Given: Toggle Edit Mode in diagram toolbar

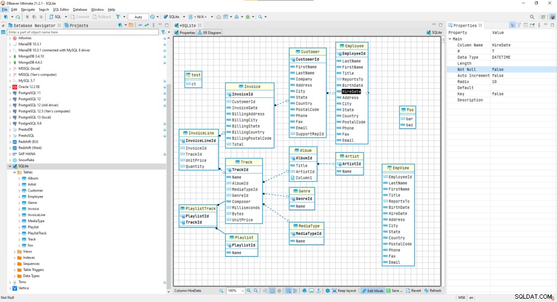Looking at the screenshot, I should (x=373, y=291).
